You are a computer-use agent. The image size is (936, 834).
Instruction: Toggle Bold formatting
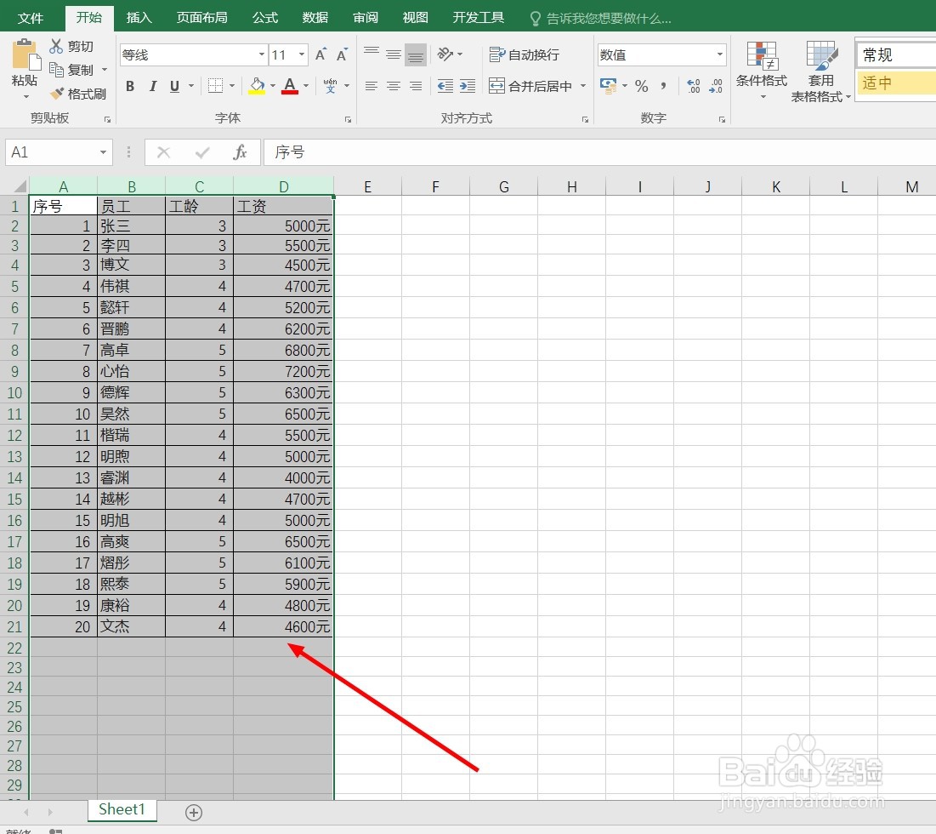point(130,86)
